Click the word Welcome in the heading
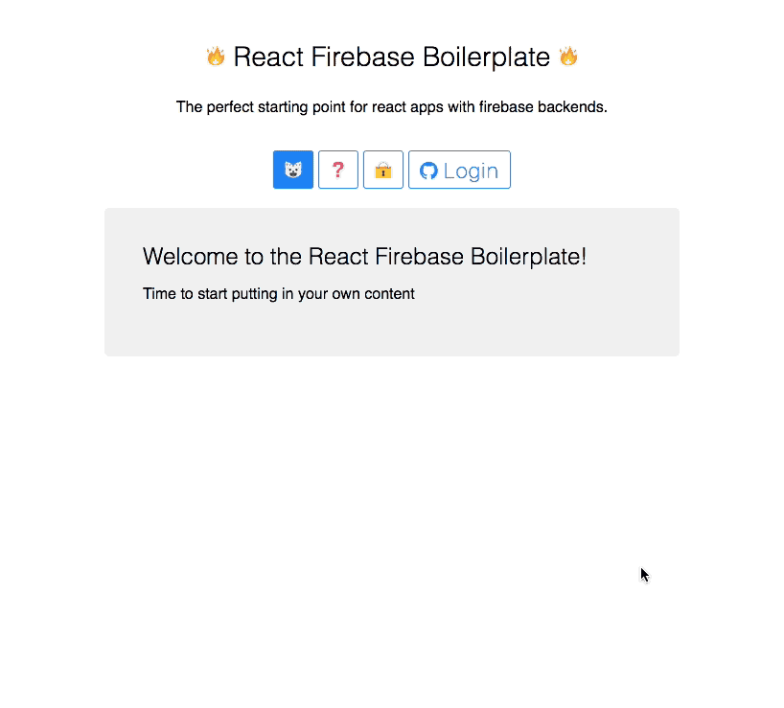This screenshot has height=708, width=784. point(191,257)
